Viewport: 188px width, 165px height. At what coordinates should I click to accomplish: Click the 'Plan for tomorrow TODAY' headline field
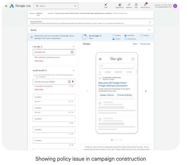coord(54,82)
